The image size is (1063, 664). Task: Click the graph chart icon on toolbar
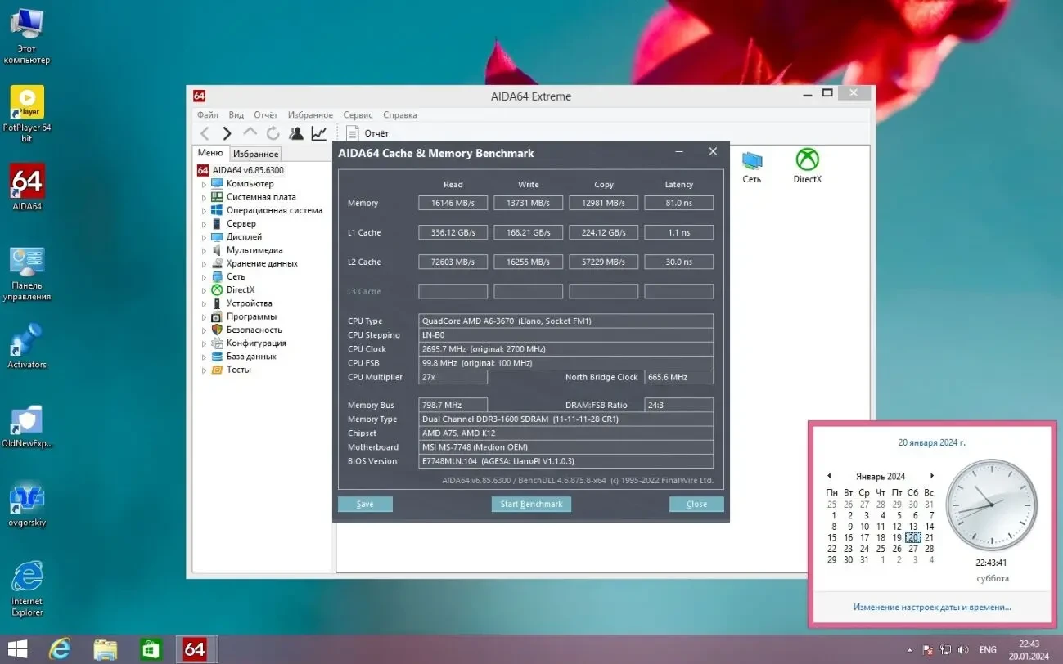(318, 132)
